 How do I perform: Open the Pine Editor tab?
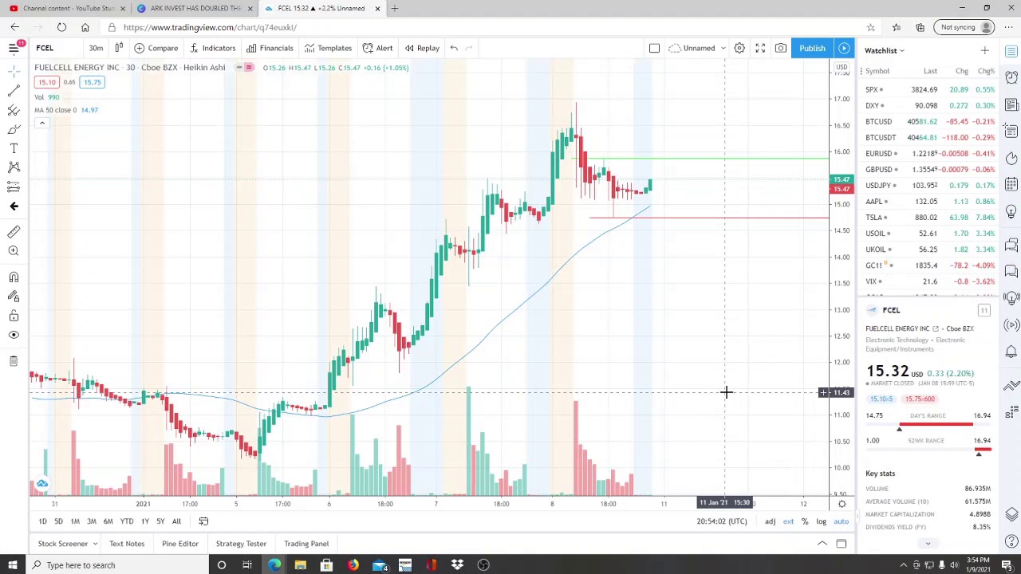coord(180,544)
